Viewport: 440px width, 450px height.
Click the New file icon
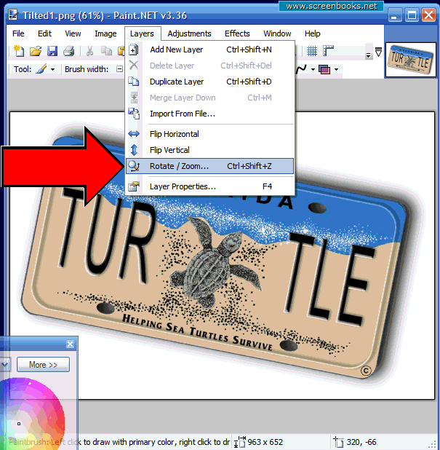coord(19,51)
